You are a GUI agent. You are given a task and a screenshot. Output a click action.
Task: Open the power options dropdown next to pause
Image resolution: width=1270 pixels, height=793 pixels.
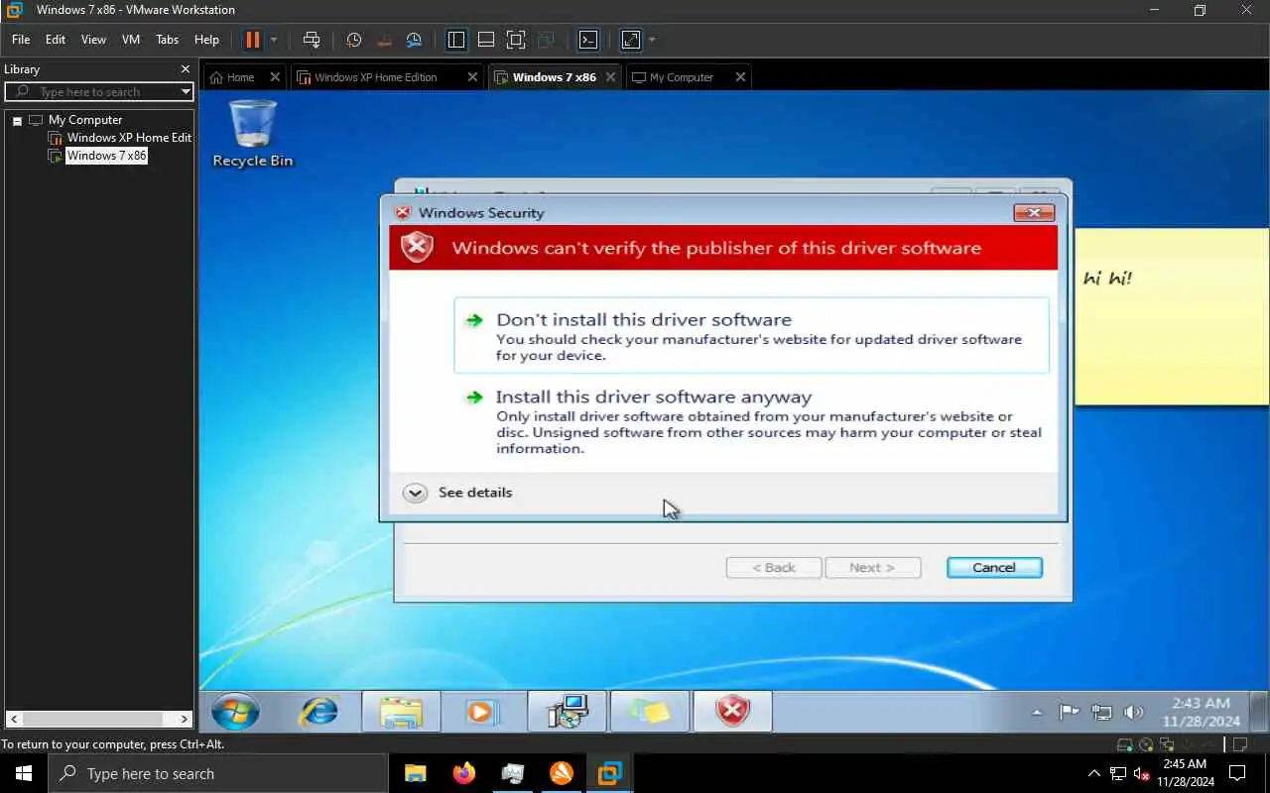[x=274, y=41]
